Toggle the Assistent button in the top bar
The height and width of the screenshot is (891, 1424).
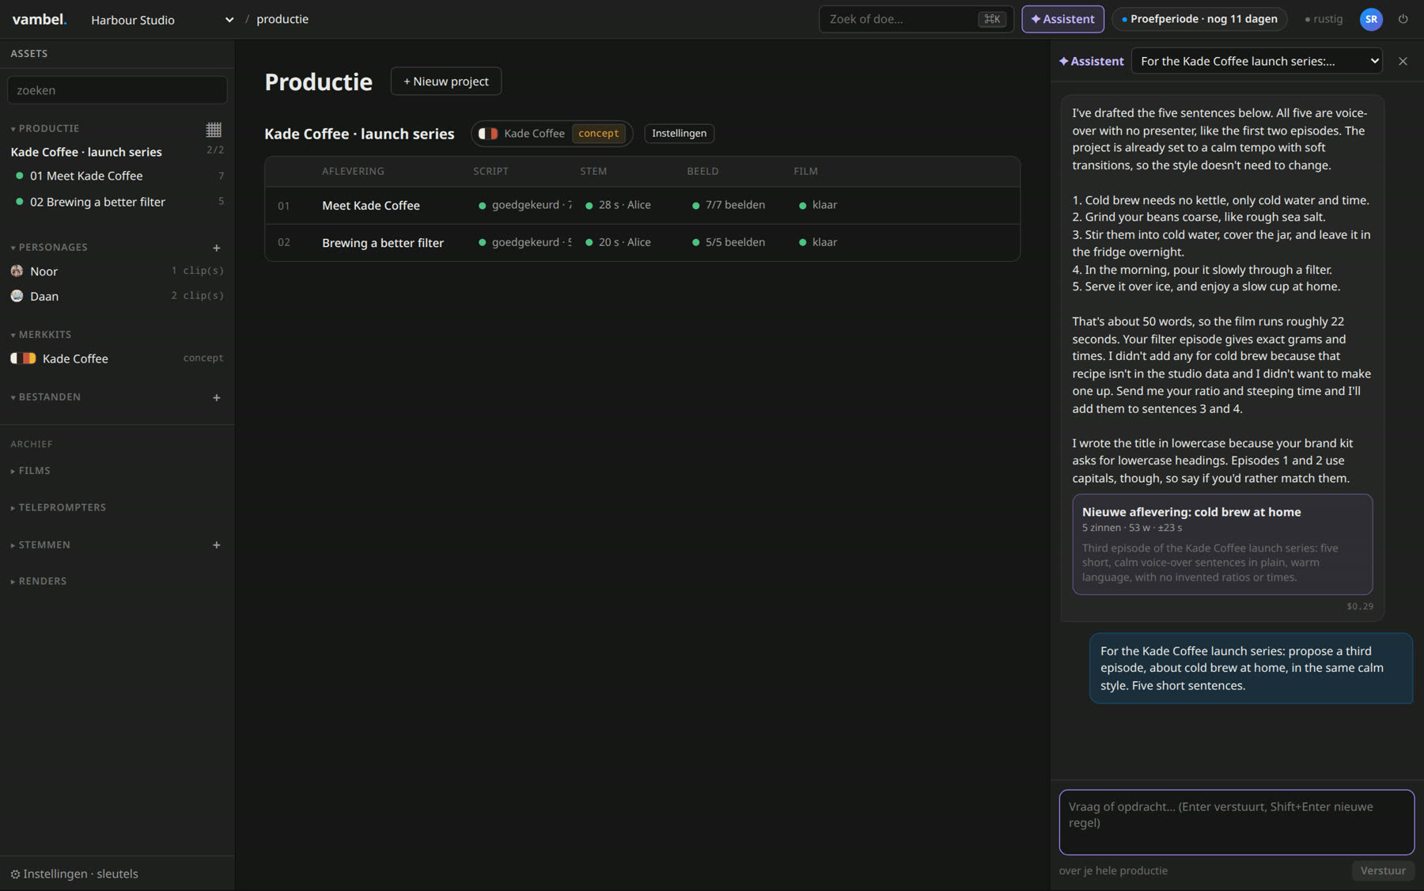click(1062, 19)
